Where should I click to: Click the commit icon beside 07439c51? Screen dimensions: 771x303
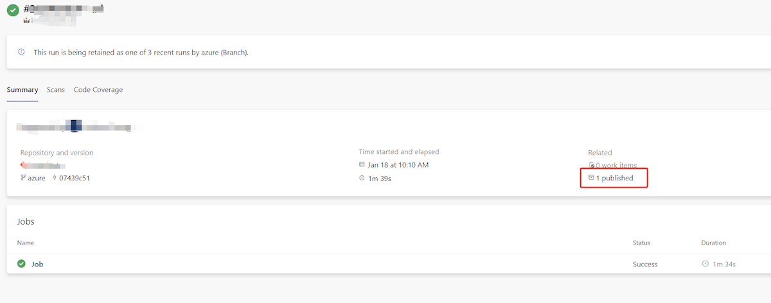tap(55, 178)
